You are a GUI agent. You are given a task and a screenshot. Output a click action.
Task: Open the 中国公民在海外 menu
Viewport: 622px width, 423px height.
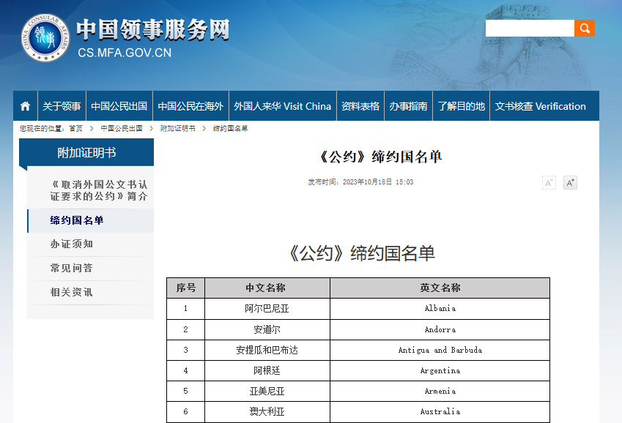[191, 105]
